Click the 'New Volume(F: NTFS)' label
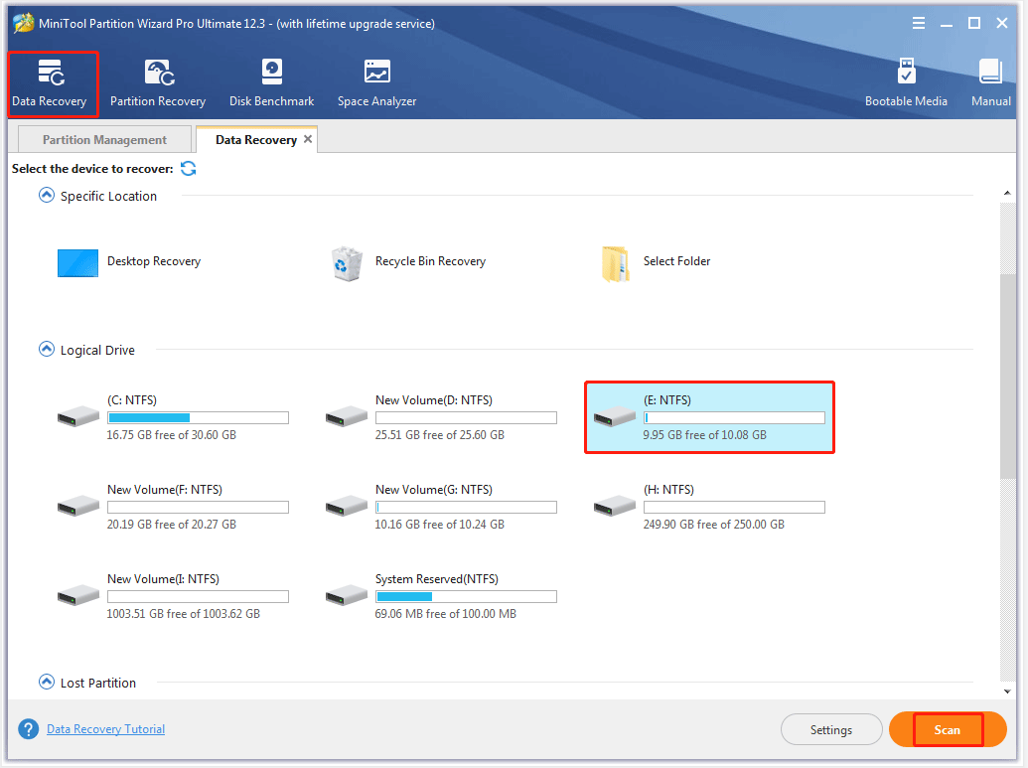 point(165,489)
